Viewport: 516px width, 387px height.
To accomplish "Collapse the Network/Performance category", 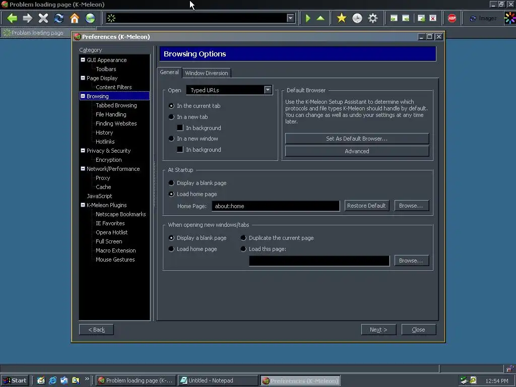I will [83, 168].
